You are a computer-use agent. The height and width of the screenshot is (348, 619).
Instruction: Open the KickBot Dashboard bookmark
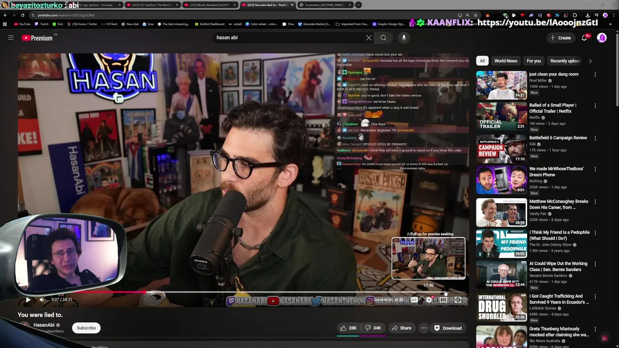[x=209, y=24]
